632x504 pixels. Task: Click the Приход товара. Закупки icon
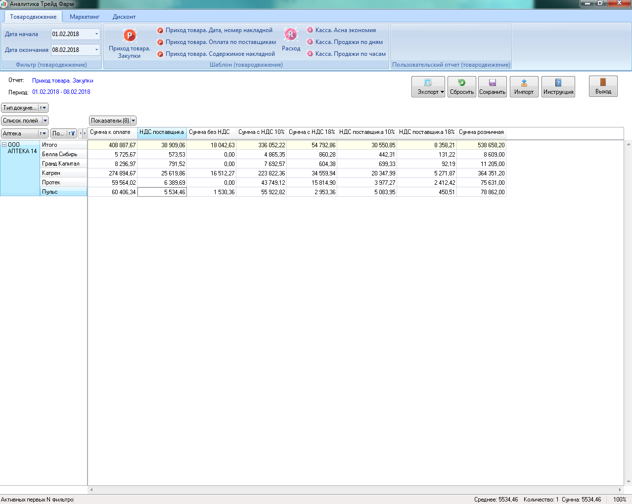pyautogui.click(x=130, y=36)
